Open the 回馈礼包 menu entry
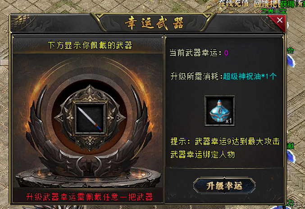 (x=267, y=3)
